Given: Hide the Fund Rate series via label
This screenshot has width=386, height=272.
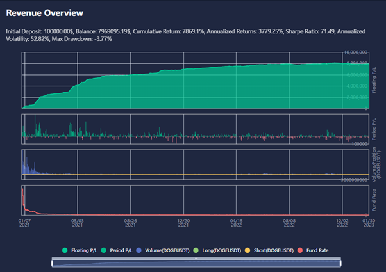Looking at the screenshot, I should coord(317,250).
